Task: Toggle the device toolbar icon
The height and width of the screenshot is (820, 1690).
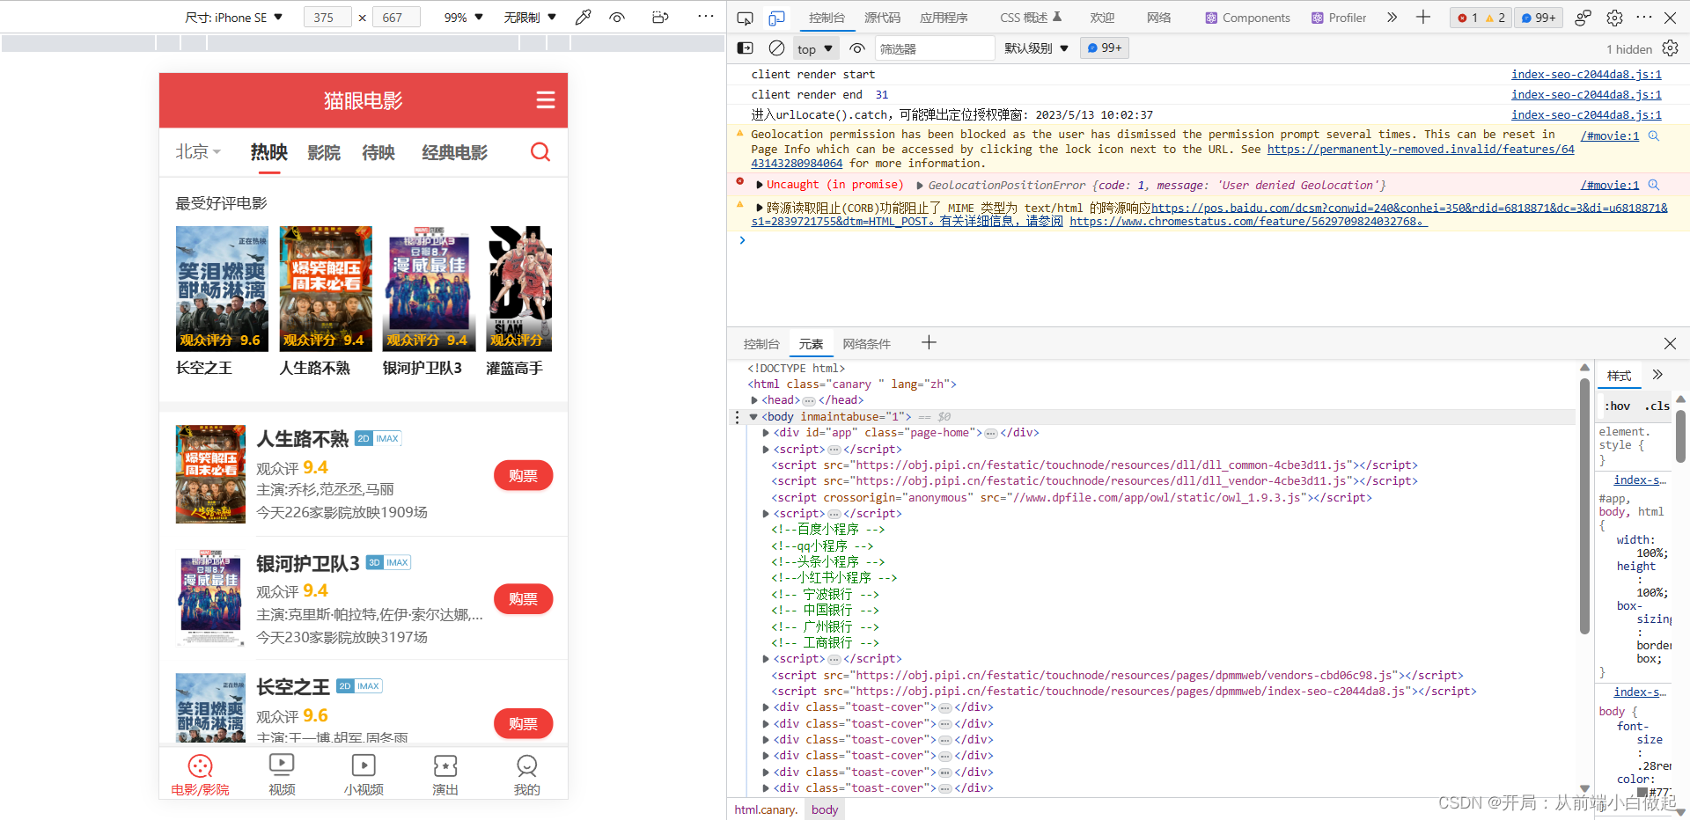Action: [x=776, y=18]
